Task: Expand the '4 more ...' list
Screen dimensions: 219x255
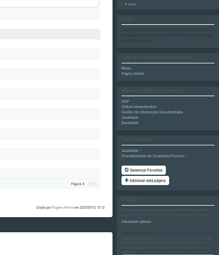Action: coord(132,4)
